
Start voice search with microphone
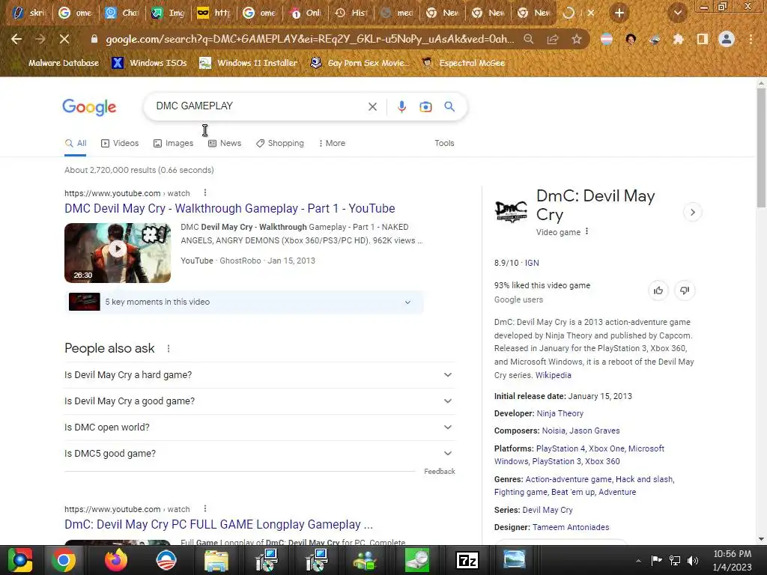[401, 106]
